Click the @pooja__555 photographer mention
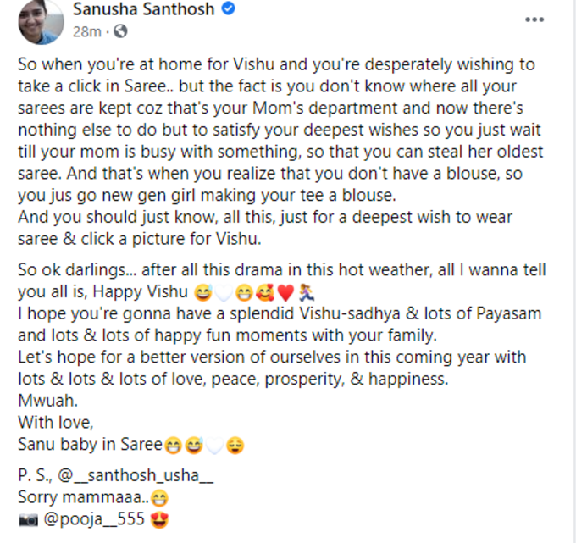The width and height of the screenshot is (576, 543). [94, 518]
